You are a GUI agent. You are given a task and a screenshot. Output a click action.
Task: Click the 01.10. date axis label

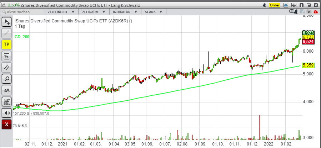pyautogui.click(x=218, y=144)
